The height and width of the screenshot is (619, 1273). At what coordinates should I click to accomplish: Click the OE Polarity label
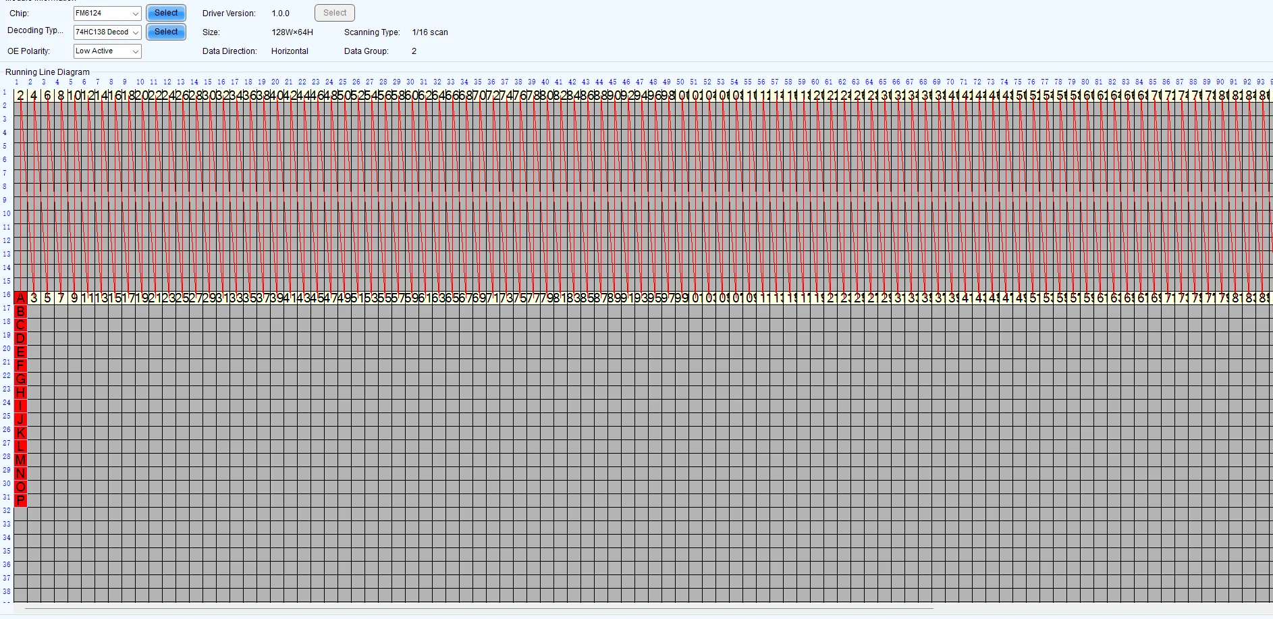tap(28, 51)
